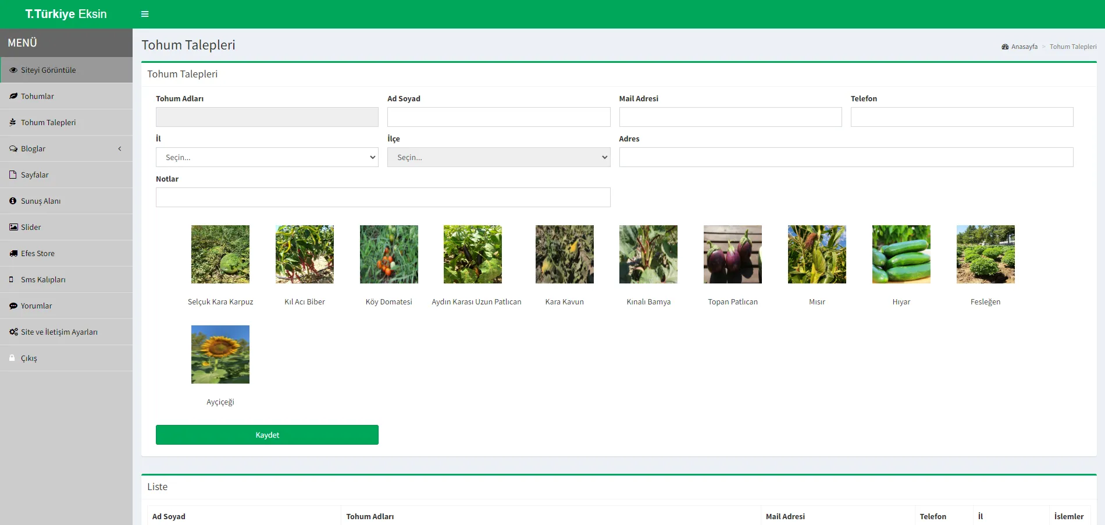Click the eye icon beside Siteyi Görüntüle
Image resolution: width=1105 pixels, height=525 pixels.
pyautogui.click(x=13, y=70)
